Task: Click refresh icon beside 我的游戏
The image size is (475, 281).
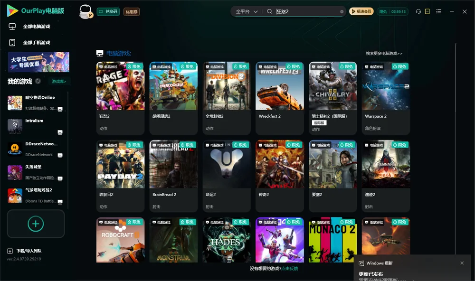Action: coord(38,81)
